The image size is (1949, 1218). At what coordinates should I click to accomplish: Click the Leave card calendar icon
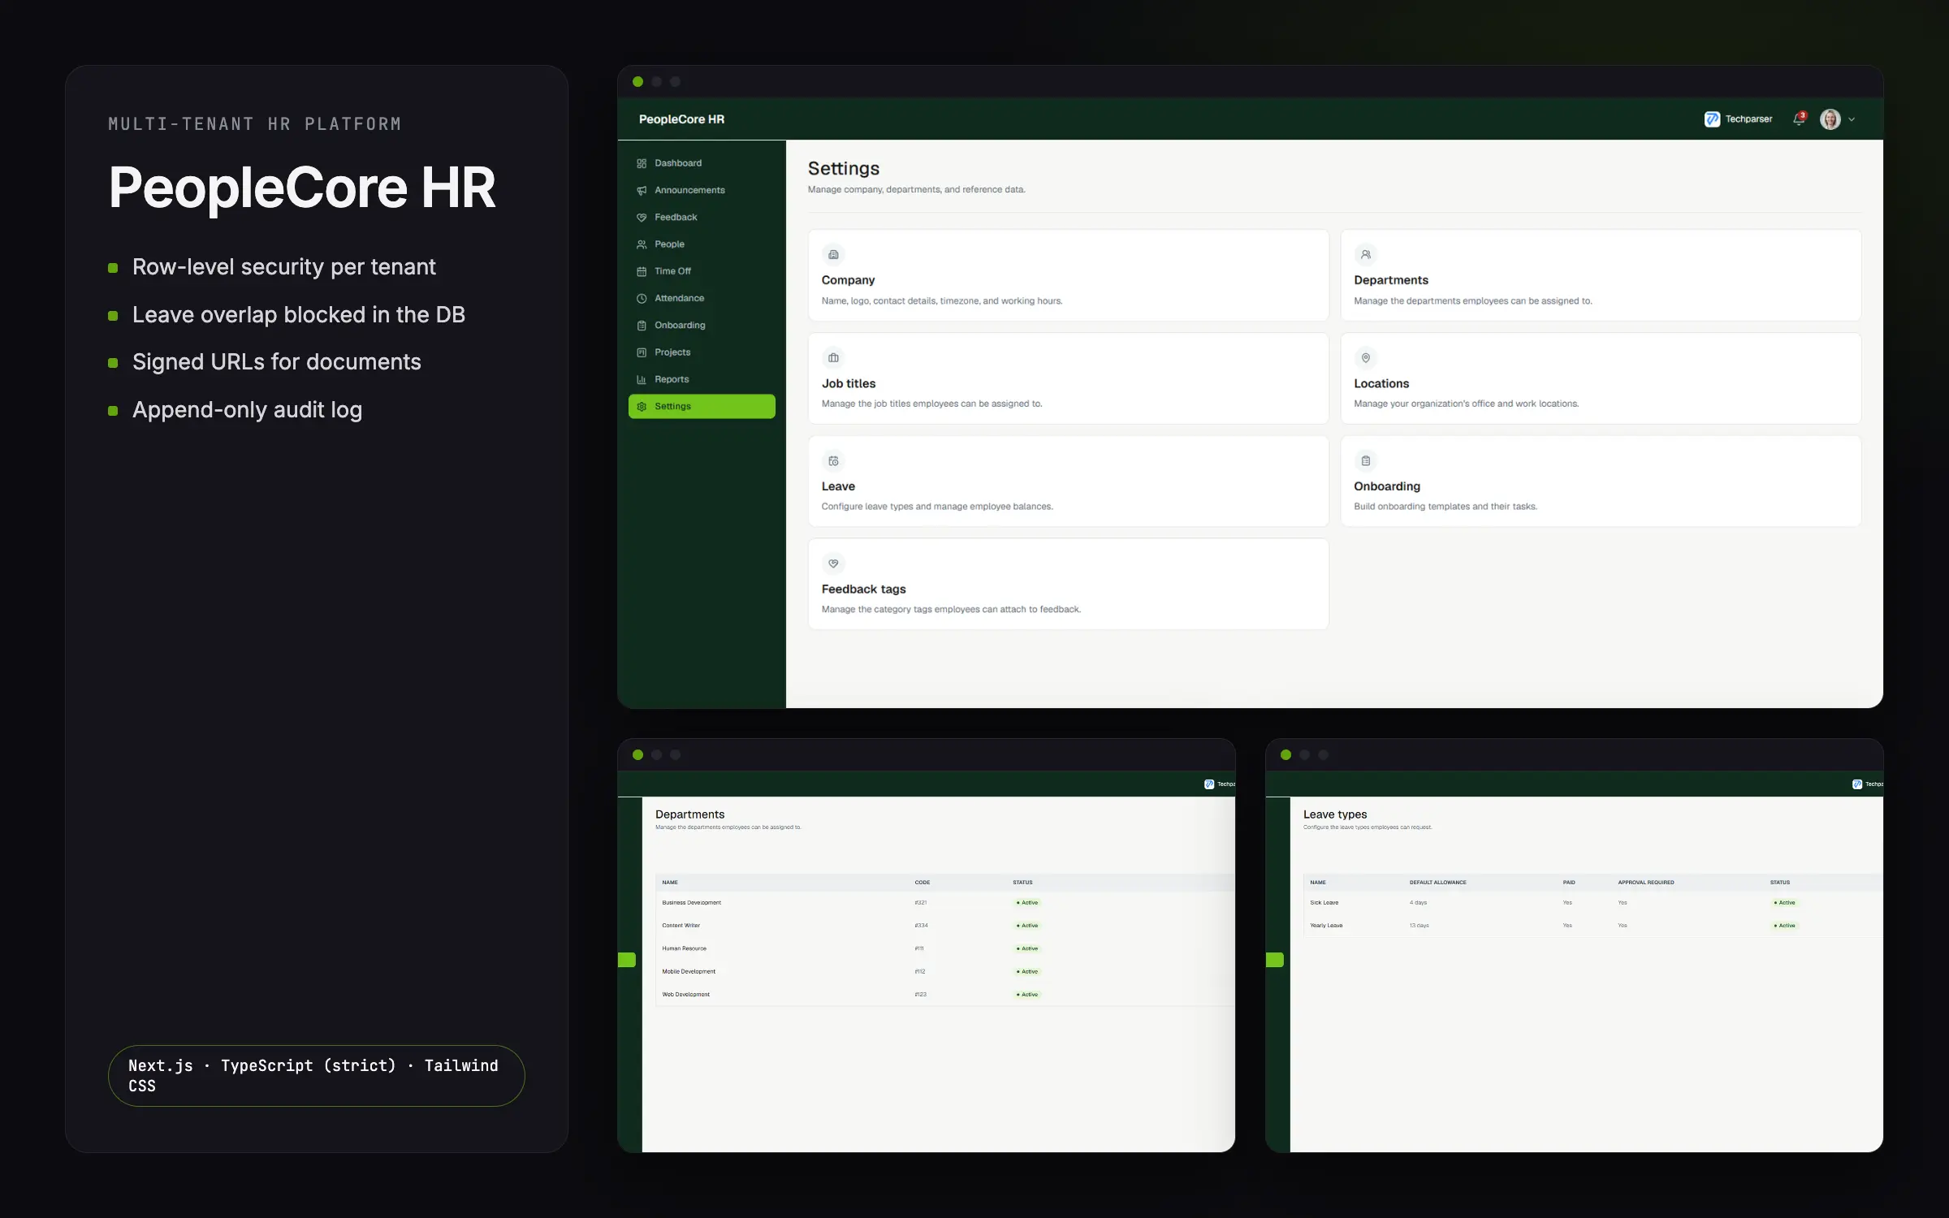point(833,461)
